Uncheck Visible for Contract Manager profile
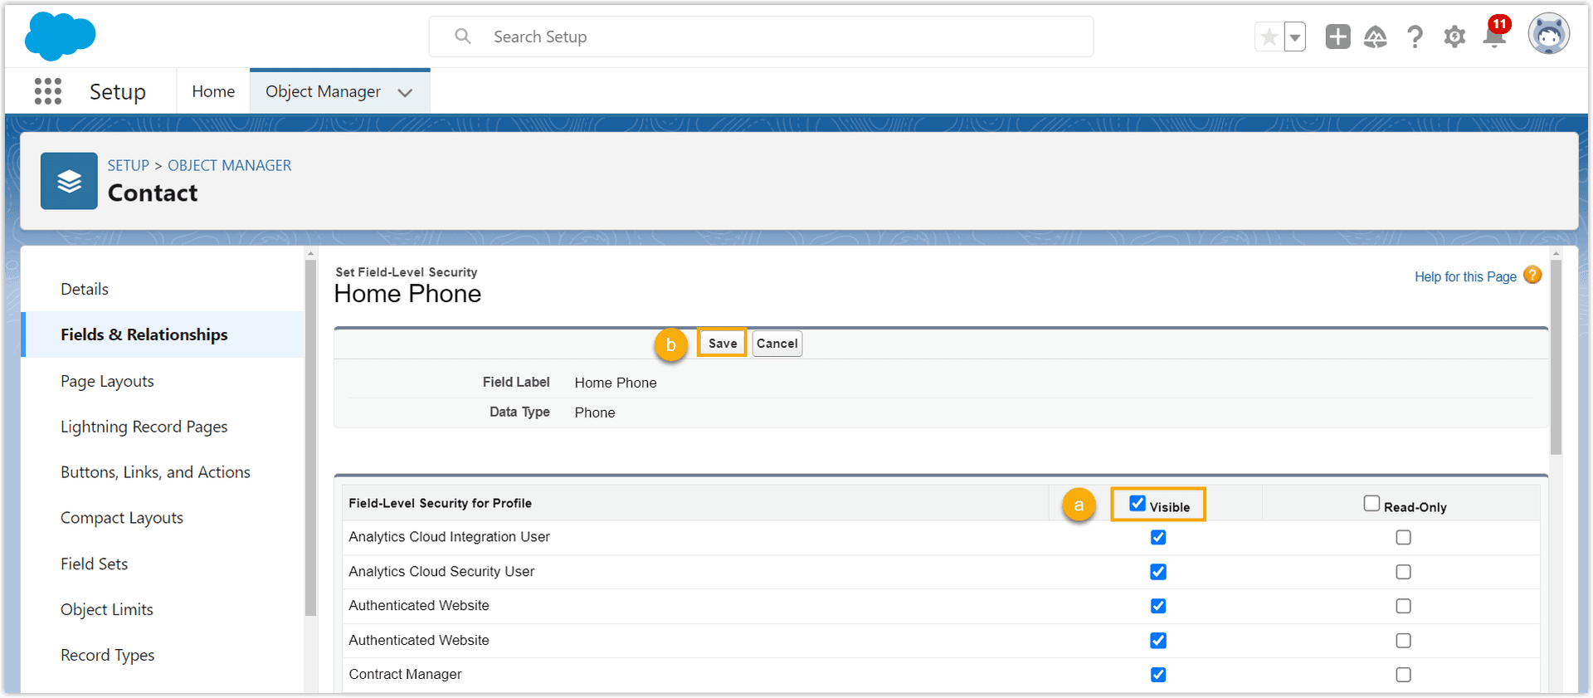 [x=1158, y=675]
